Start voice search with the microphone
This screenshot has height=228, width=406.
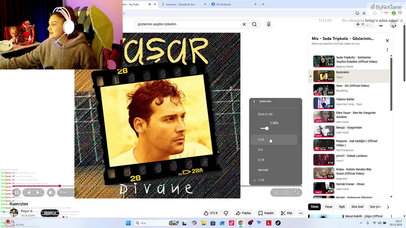tap(269, 24)
